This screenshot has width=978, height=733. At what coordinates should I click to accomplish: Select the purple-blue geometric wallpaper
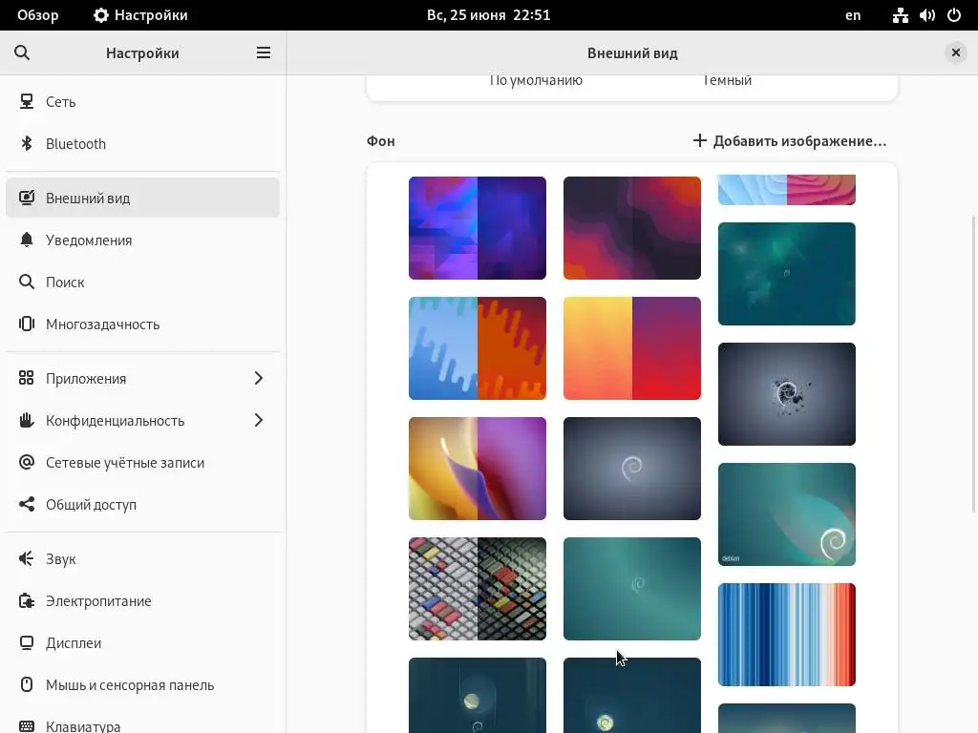point(478,227)
